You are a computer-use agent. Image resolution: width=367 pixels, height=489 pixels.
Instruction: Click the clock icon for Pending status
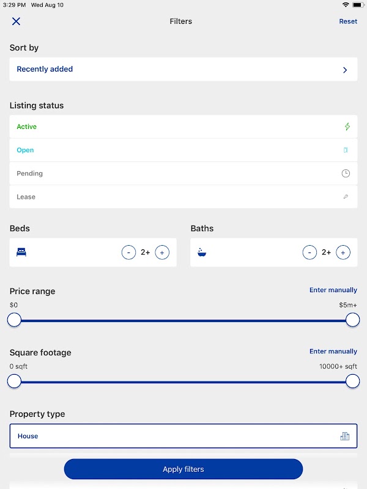(x=346, y=174)
